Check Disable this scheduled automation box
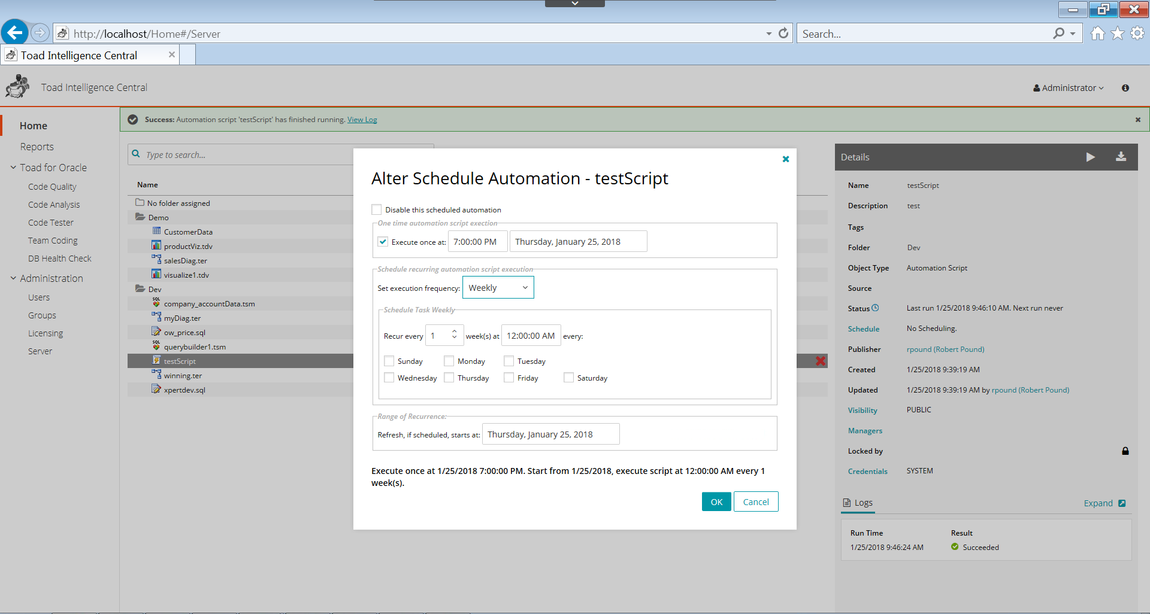 coord(377,209)
